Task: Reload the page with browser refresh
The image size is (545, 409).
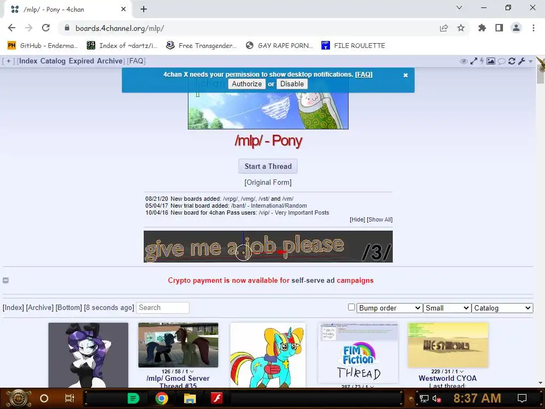Action: [46, 28]
